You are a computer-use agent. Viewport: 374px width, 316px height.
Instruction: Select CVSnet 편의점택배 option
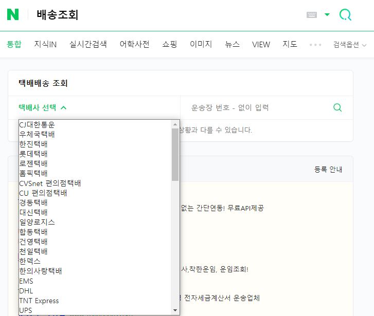(95, 183)
